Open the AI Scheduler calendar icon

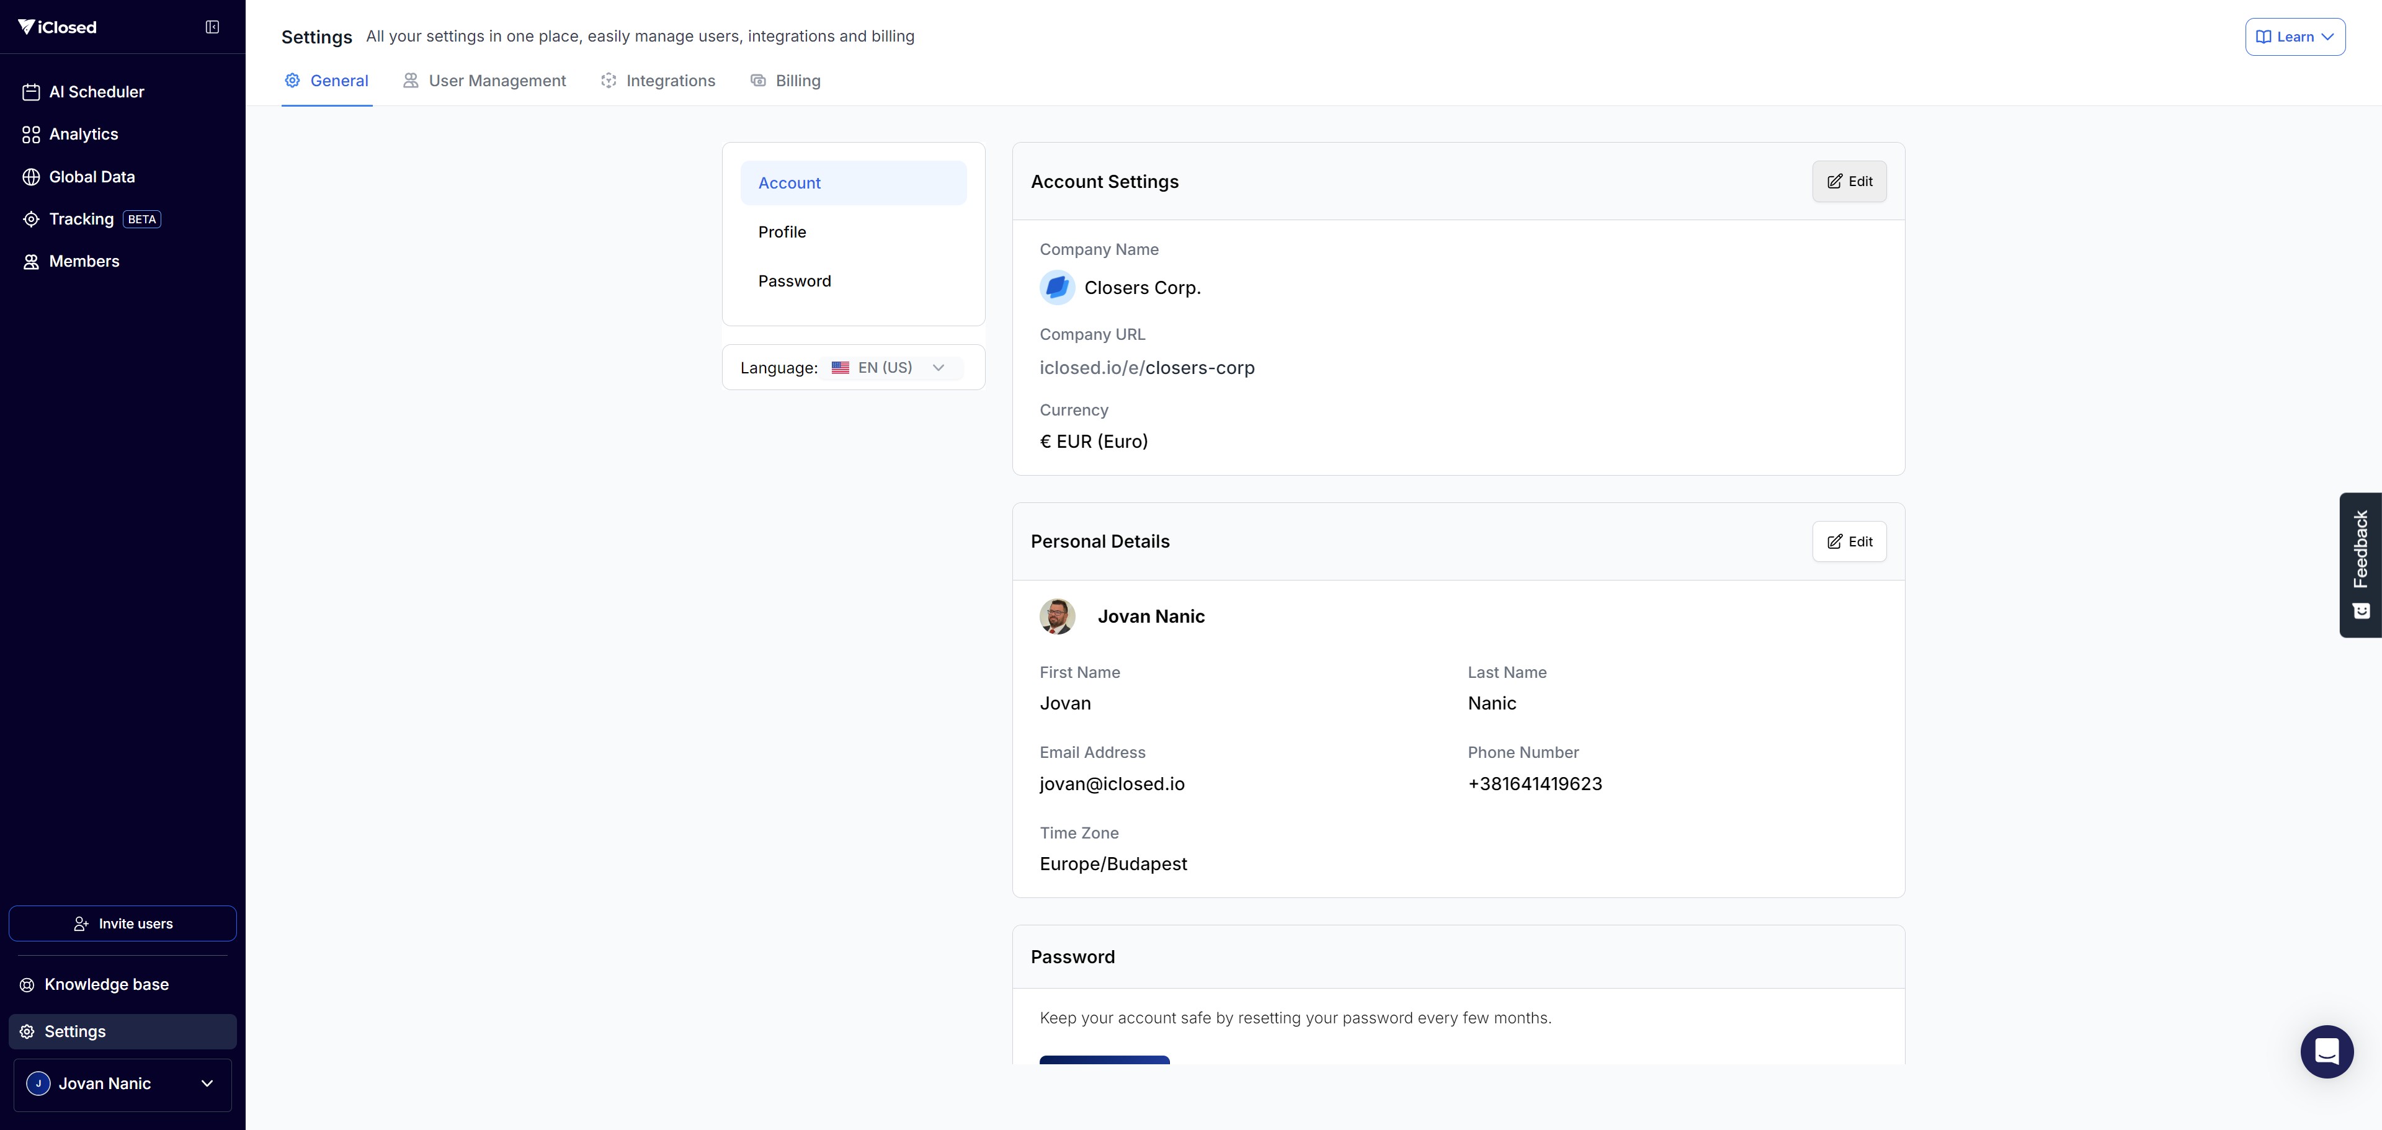30,92
